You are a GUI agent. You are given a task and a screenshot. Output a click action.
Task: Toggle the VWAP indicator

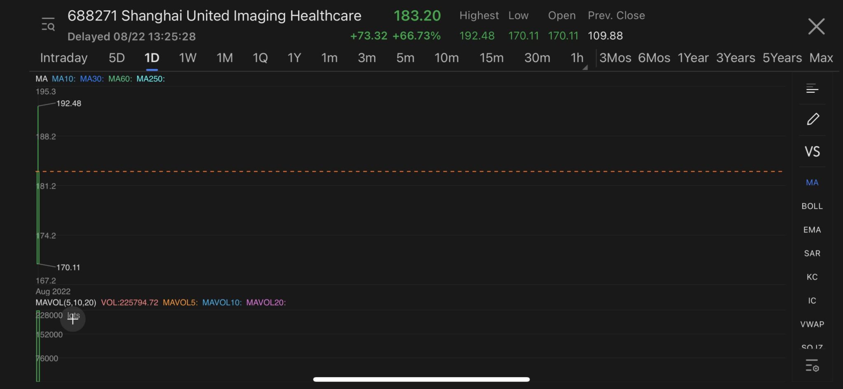(812, 325)
